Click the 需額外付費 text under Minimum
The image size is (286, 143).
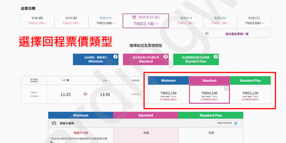point(81,133)
